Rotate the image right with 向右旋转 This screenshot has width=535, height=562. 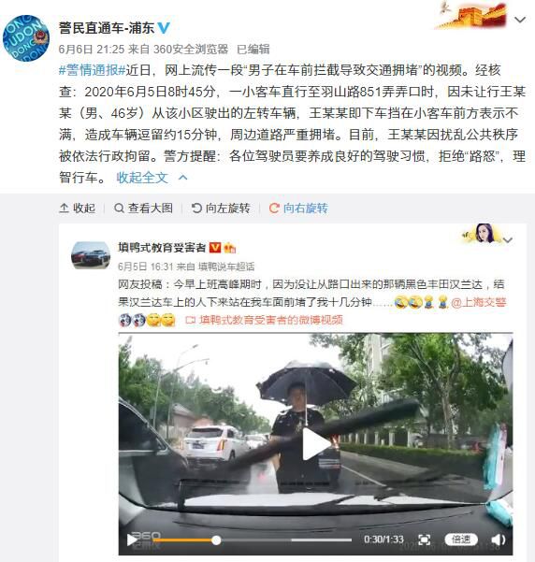click(x=298, y=208)
